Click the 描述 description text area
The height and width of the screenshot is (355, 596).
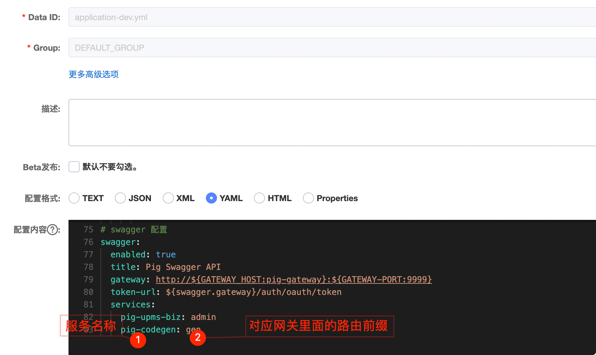(332, 123)
